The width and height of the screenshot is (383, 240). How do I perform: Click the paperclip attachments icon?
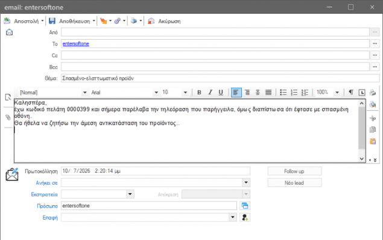click(8, 117)
